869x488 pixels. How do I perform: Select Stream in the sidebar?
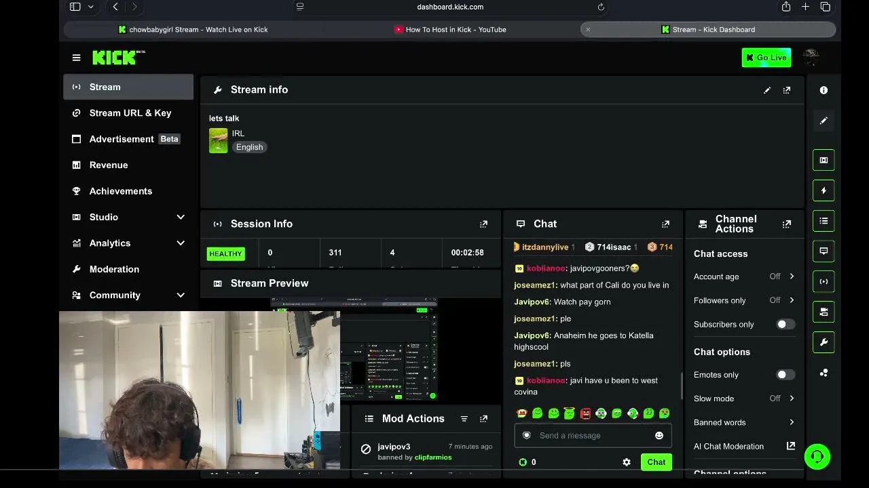pos(128,87)
